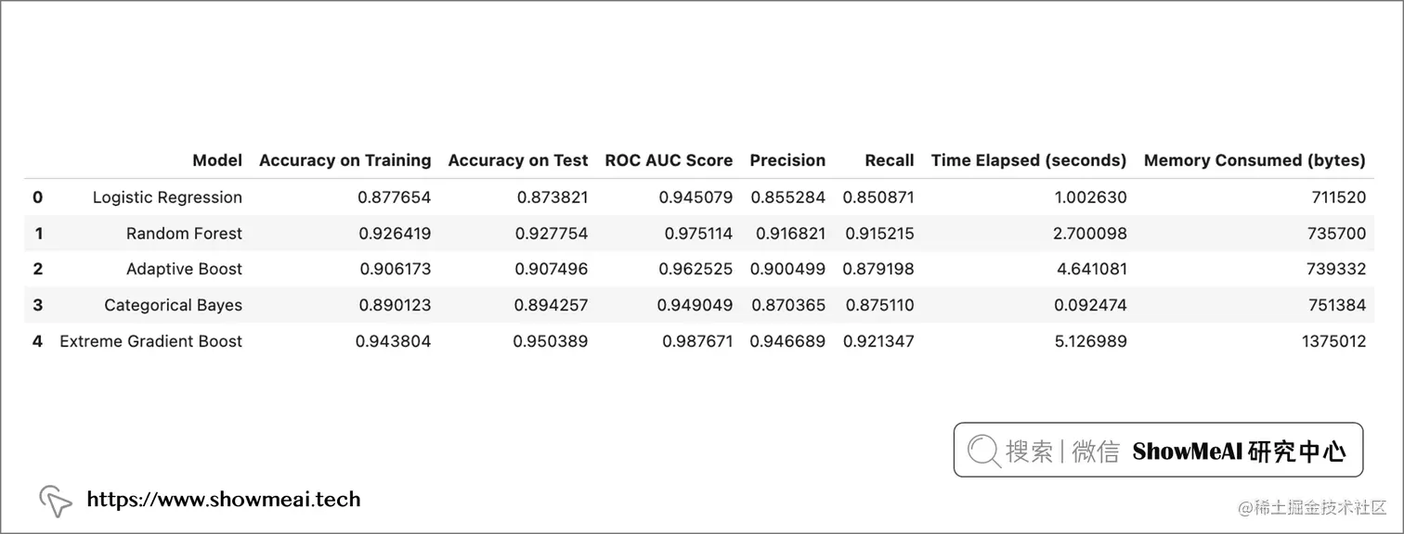Image resolution: width=1404 pixels, height=534 pixels.
Task: Click recall value 0.850871
Action: click(x=878, y=197)
